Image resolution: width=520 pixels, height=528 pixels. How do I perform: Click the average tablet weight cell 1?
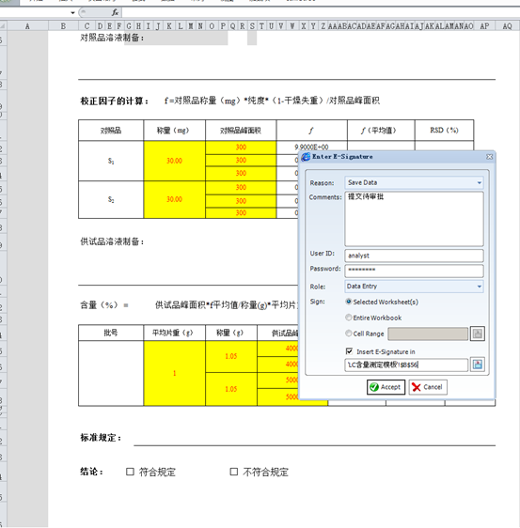(174, 373)
